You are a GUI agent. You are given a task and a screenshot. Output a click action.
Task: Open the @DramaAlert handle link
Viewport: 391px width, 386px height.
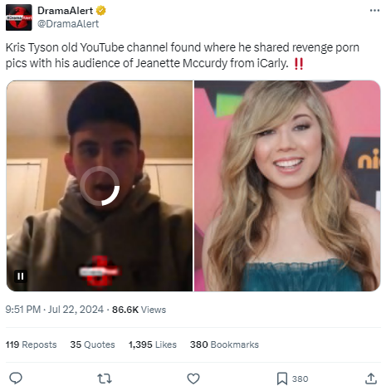tap(68, 24)
